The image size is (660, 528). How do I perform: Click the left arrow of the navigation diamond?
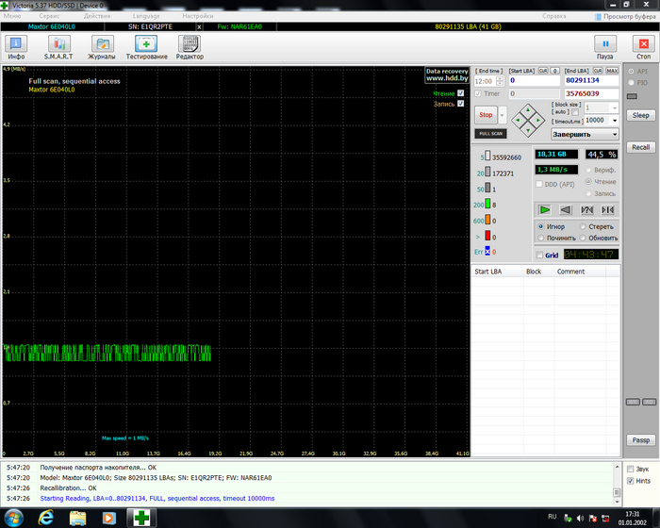click(518, 121)
